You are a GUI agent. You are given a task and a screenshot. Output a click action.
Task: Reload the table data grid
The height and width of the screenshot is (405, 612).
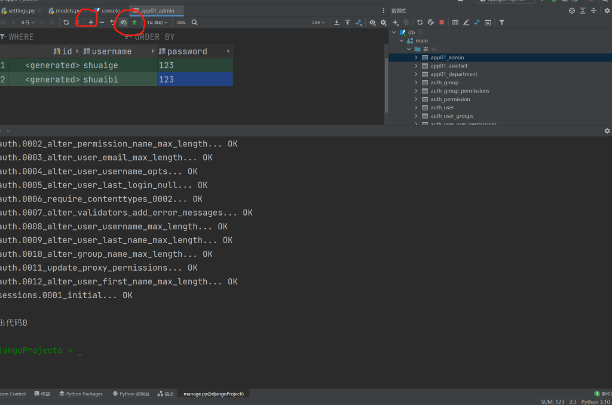point(66,22)
